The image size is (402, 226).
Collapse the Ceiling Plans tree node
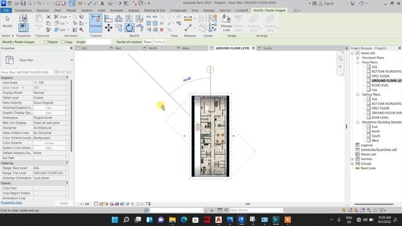pyautogui.click(x=357, y=95)
